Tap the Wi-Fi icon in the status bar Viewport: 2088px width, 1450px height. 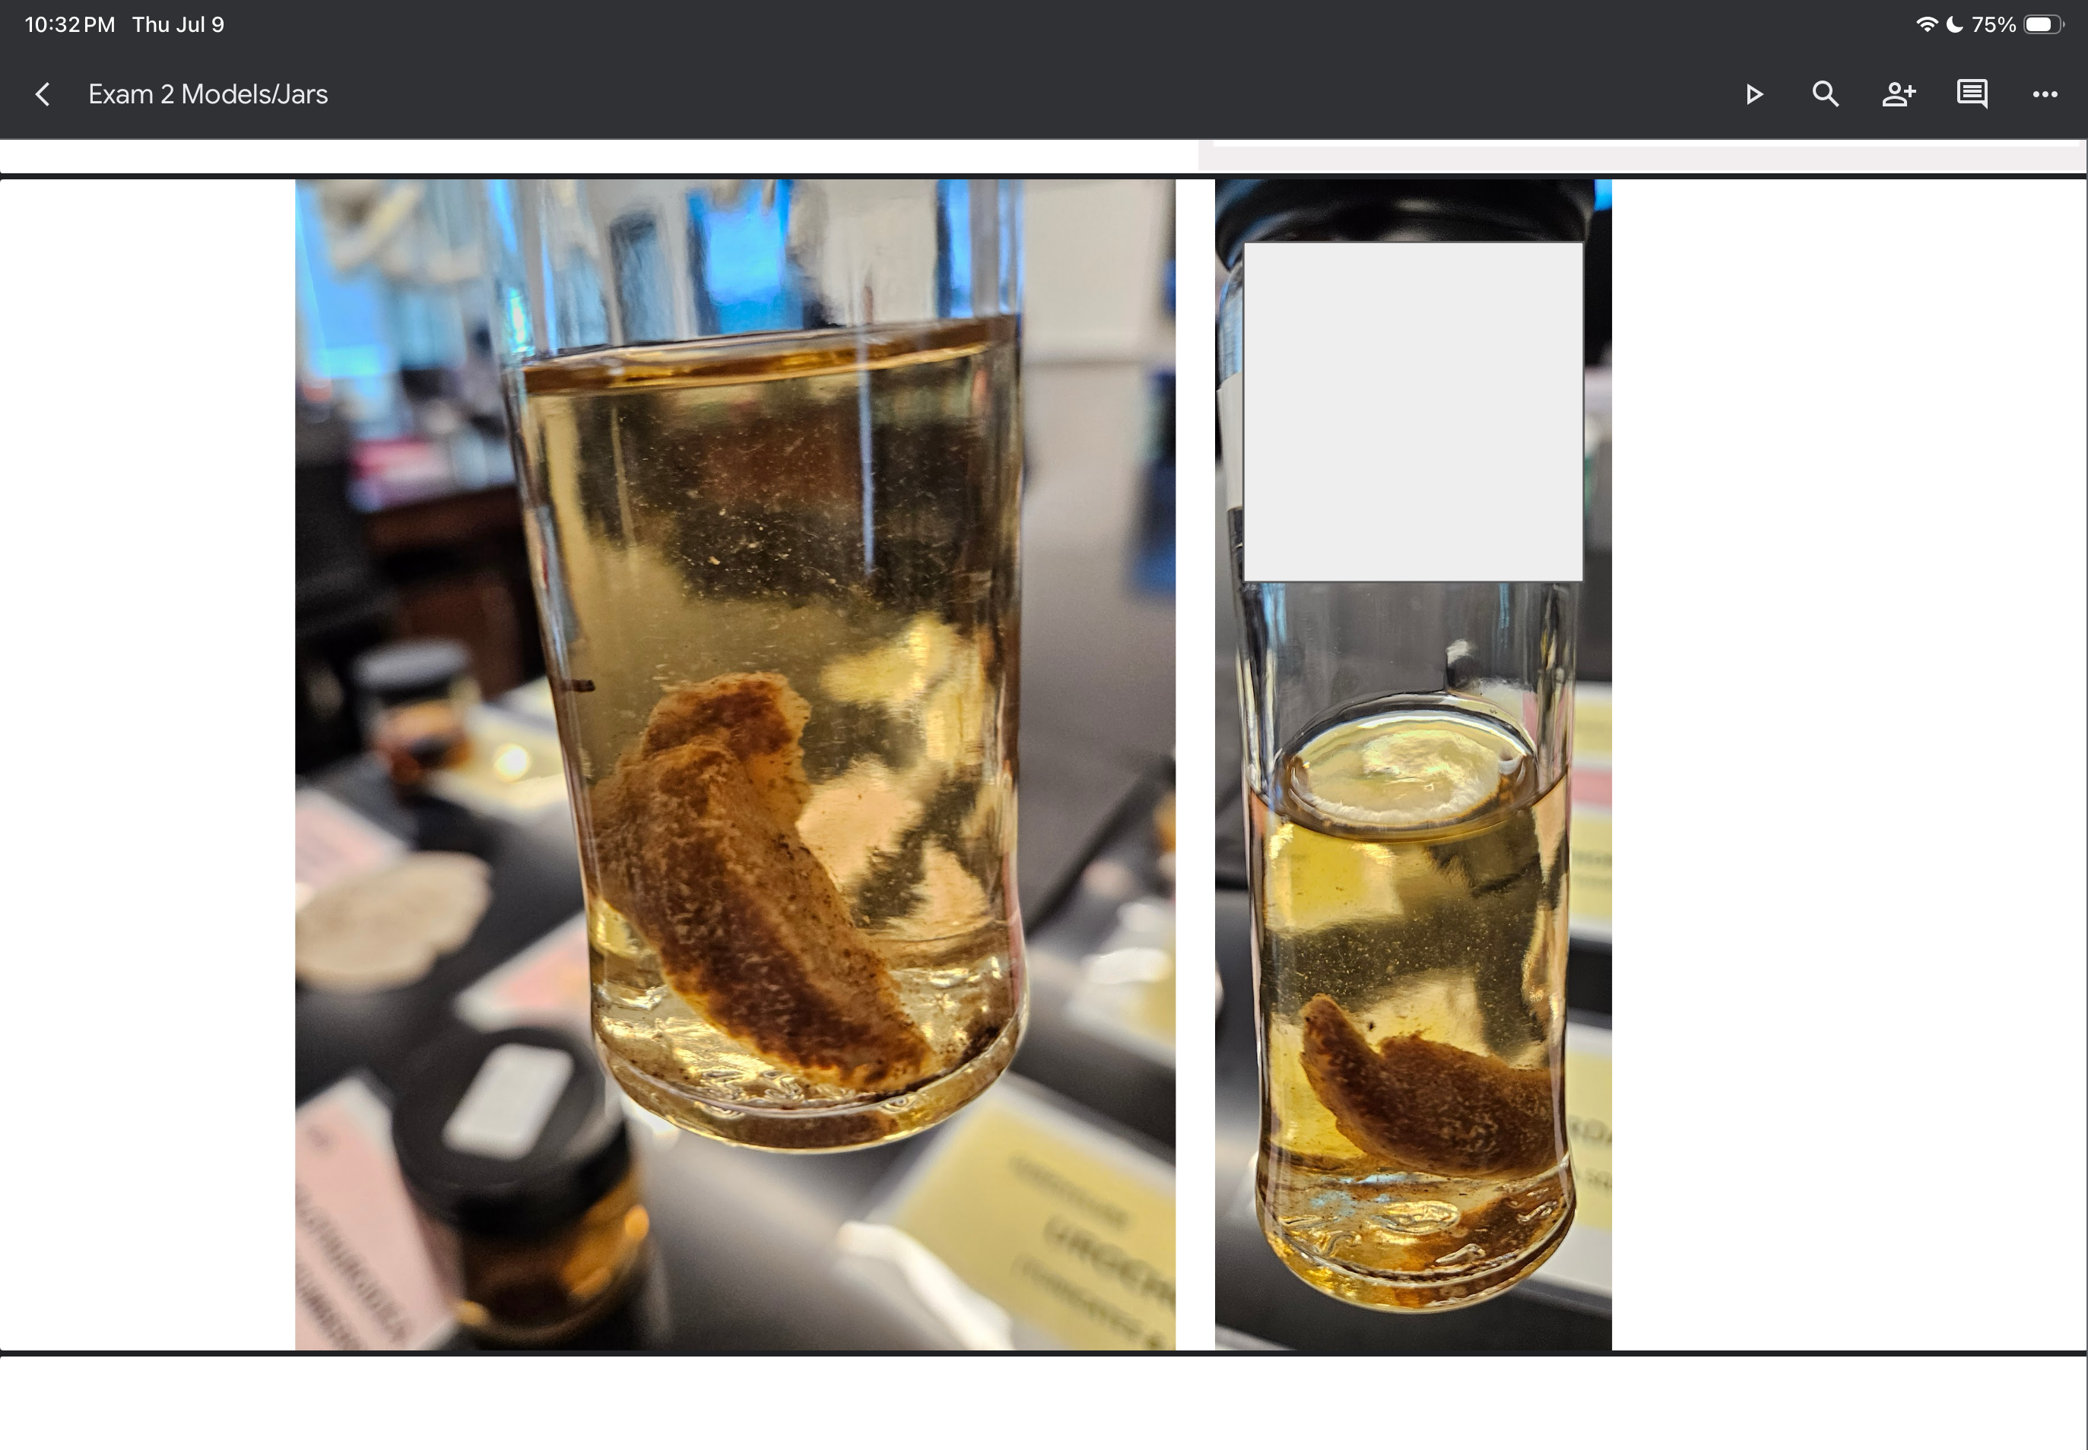pos(1925,24)
